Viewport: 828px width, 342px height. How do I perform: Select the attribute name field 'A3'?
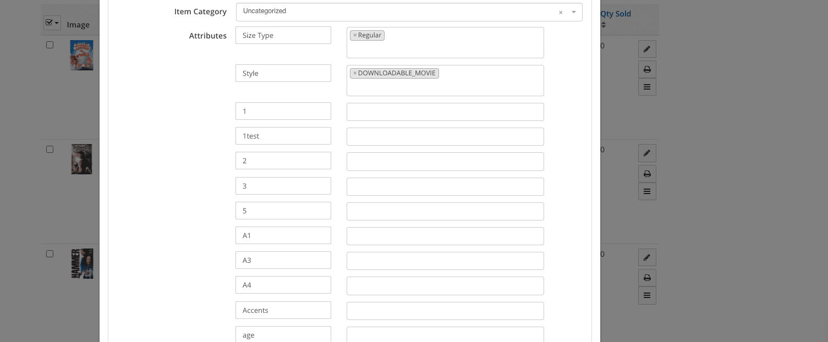283,260
